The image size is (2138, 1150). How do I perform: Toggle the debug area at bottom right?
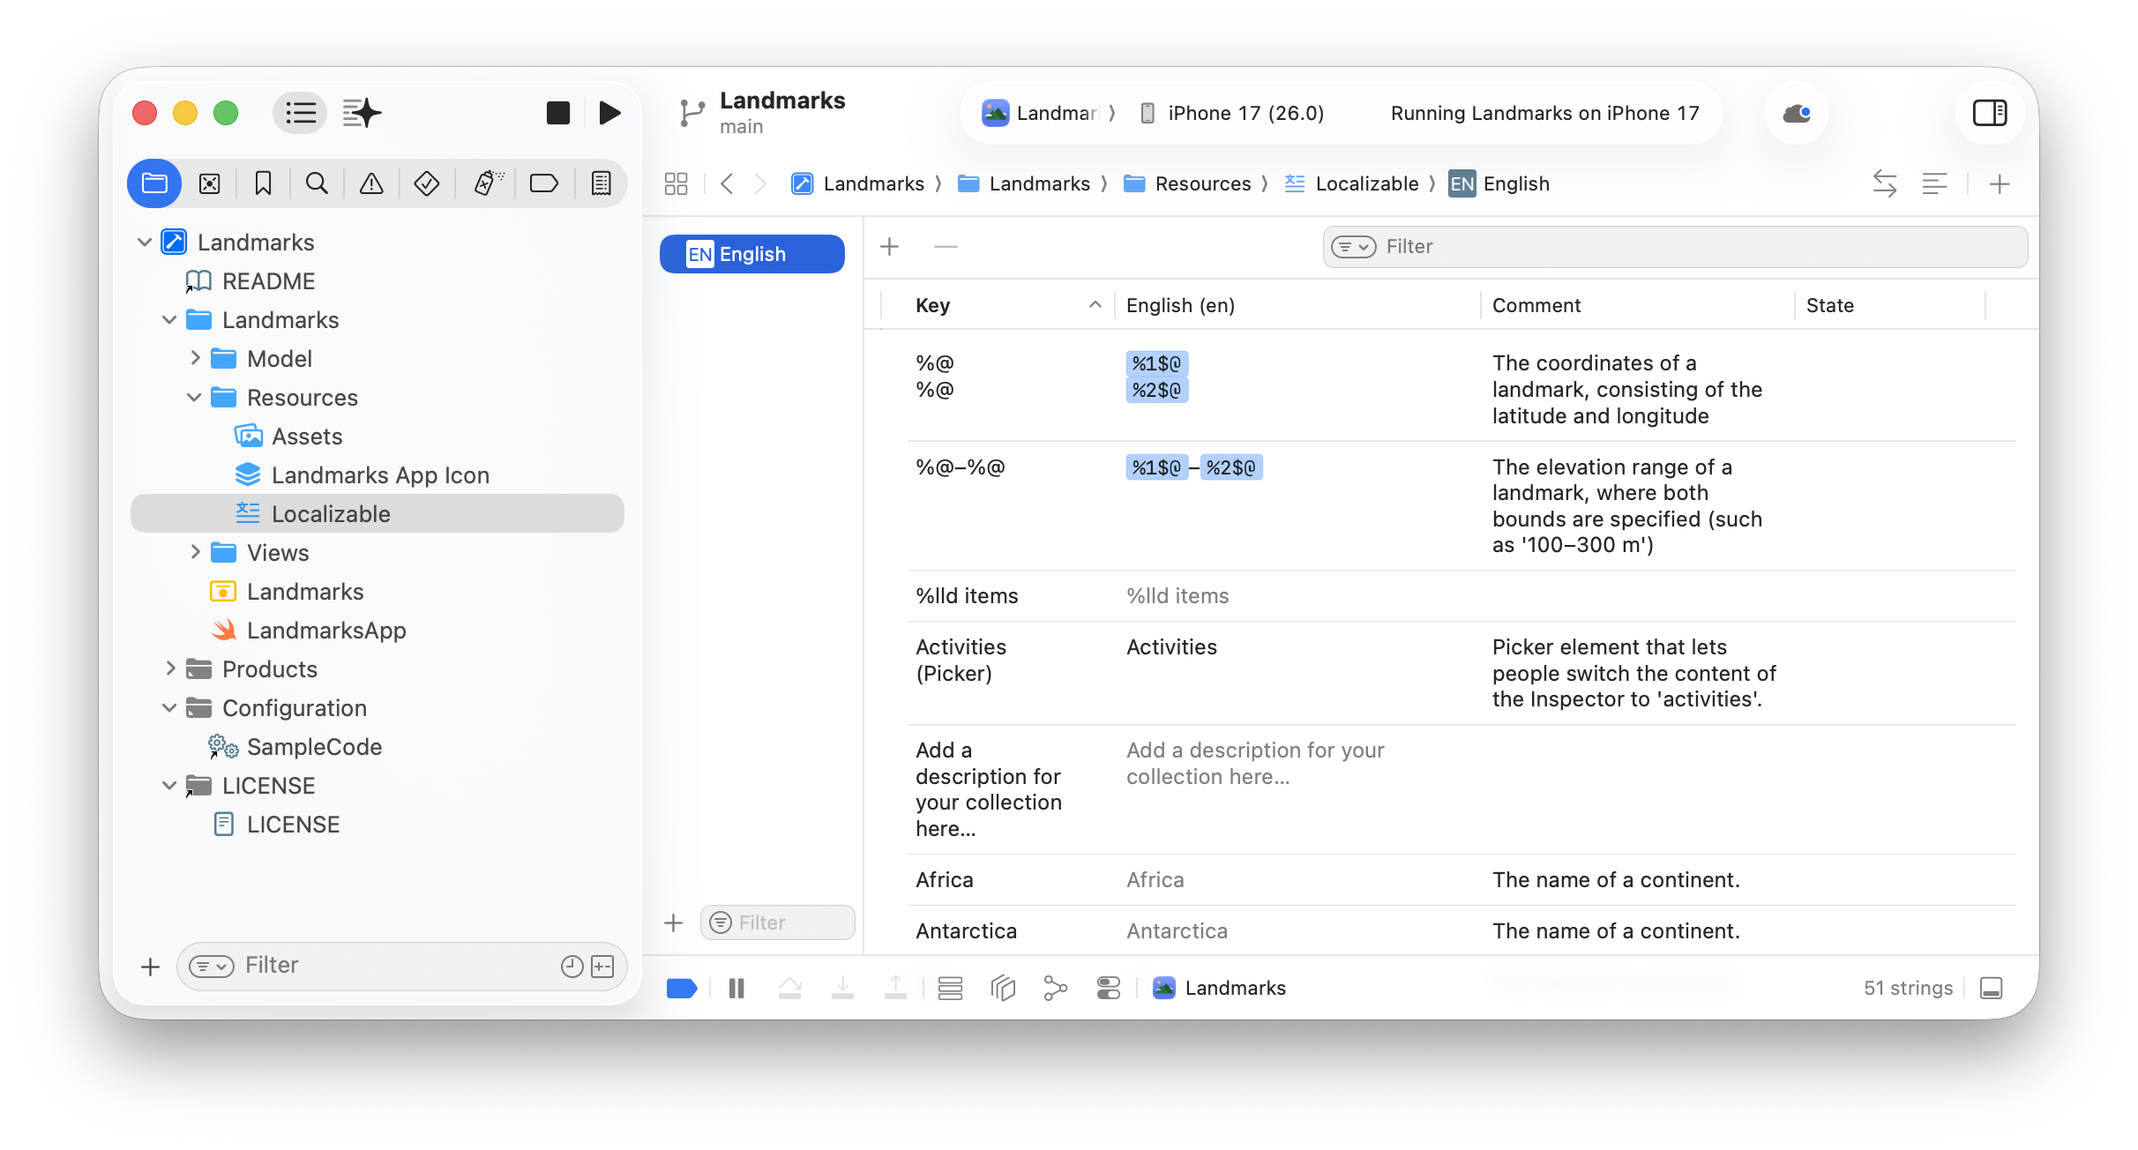(x=1991, y=988)
